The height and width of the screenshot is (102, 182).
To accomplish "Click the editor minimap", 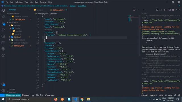I will [133, 18].
